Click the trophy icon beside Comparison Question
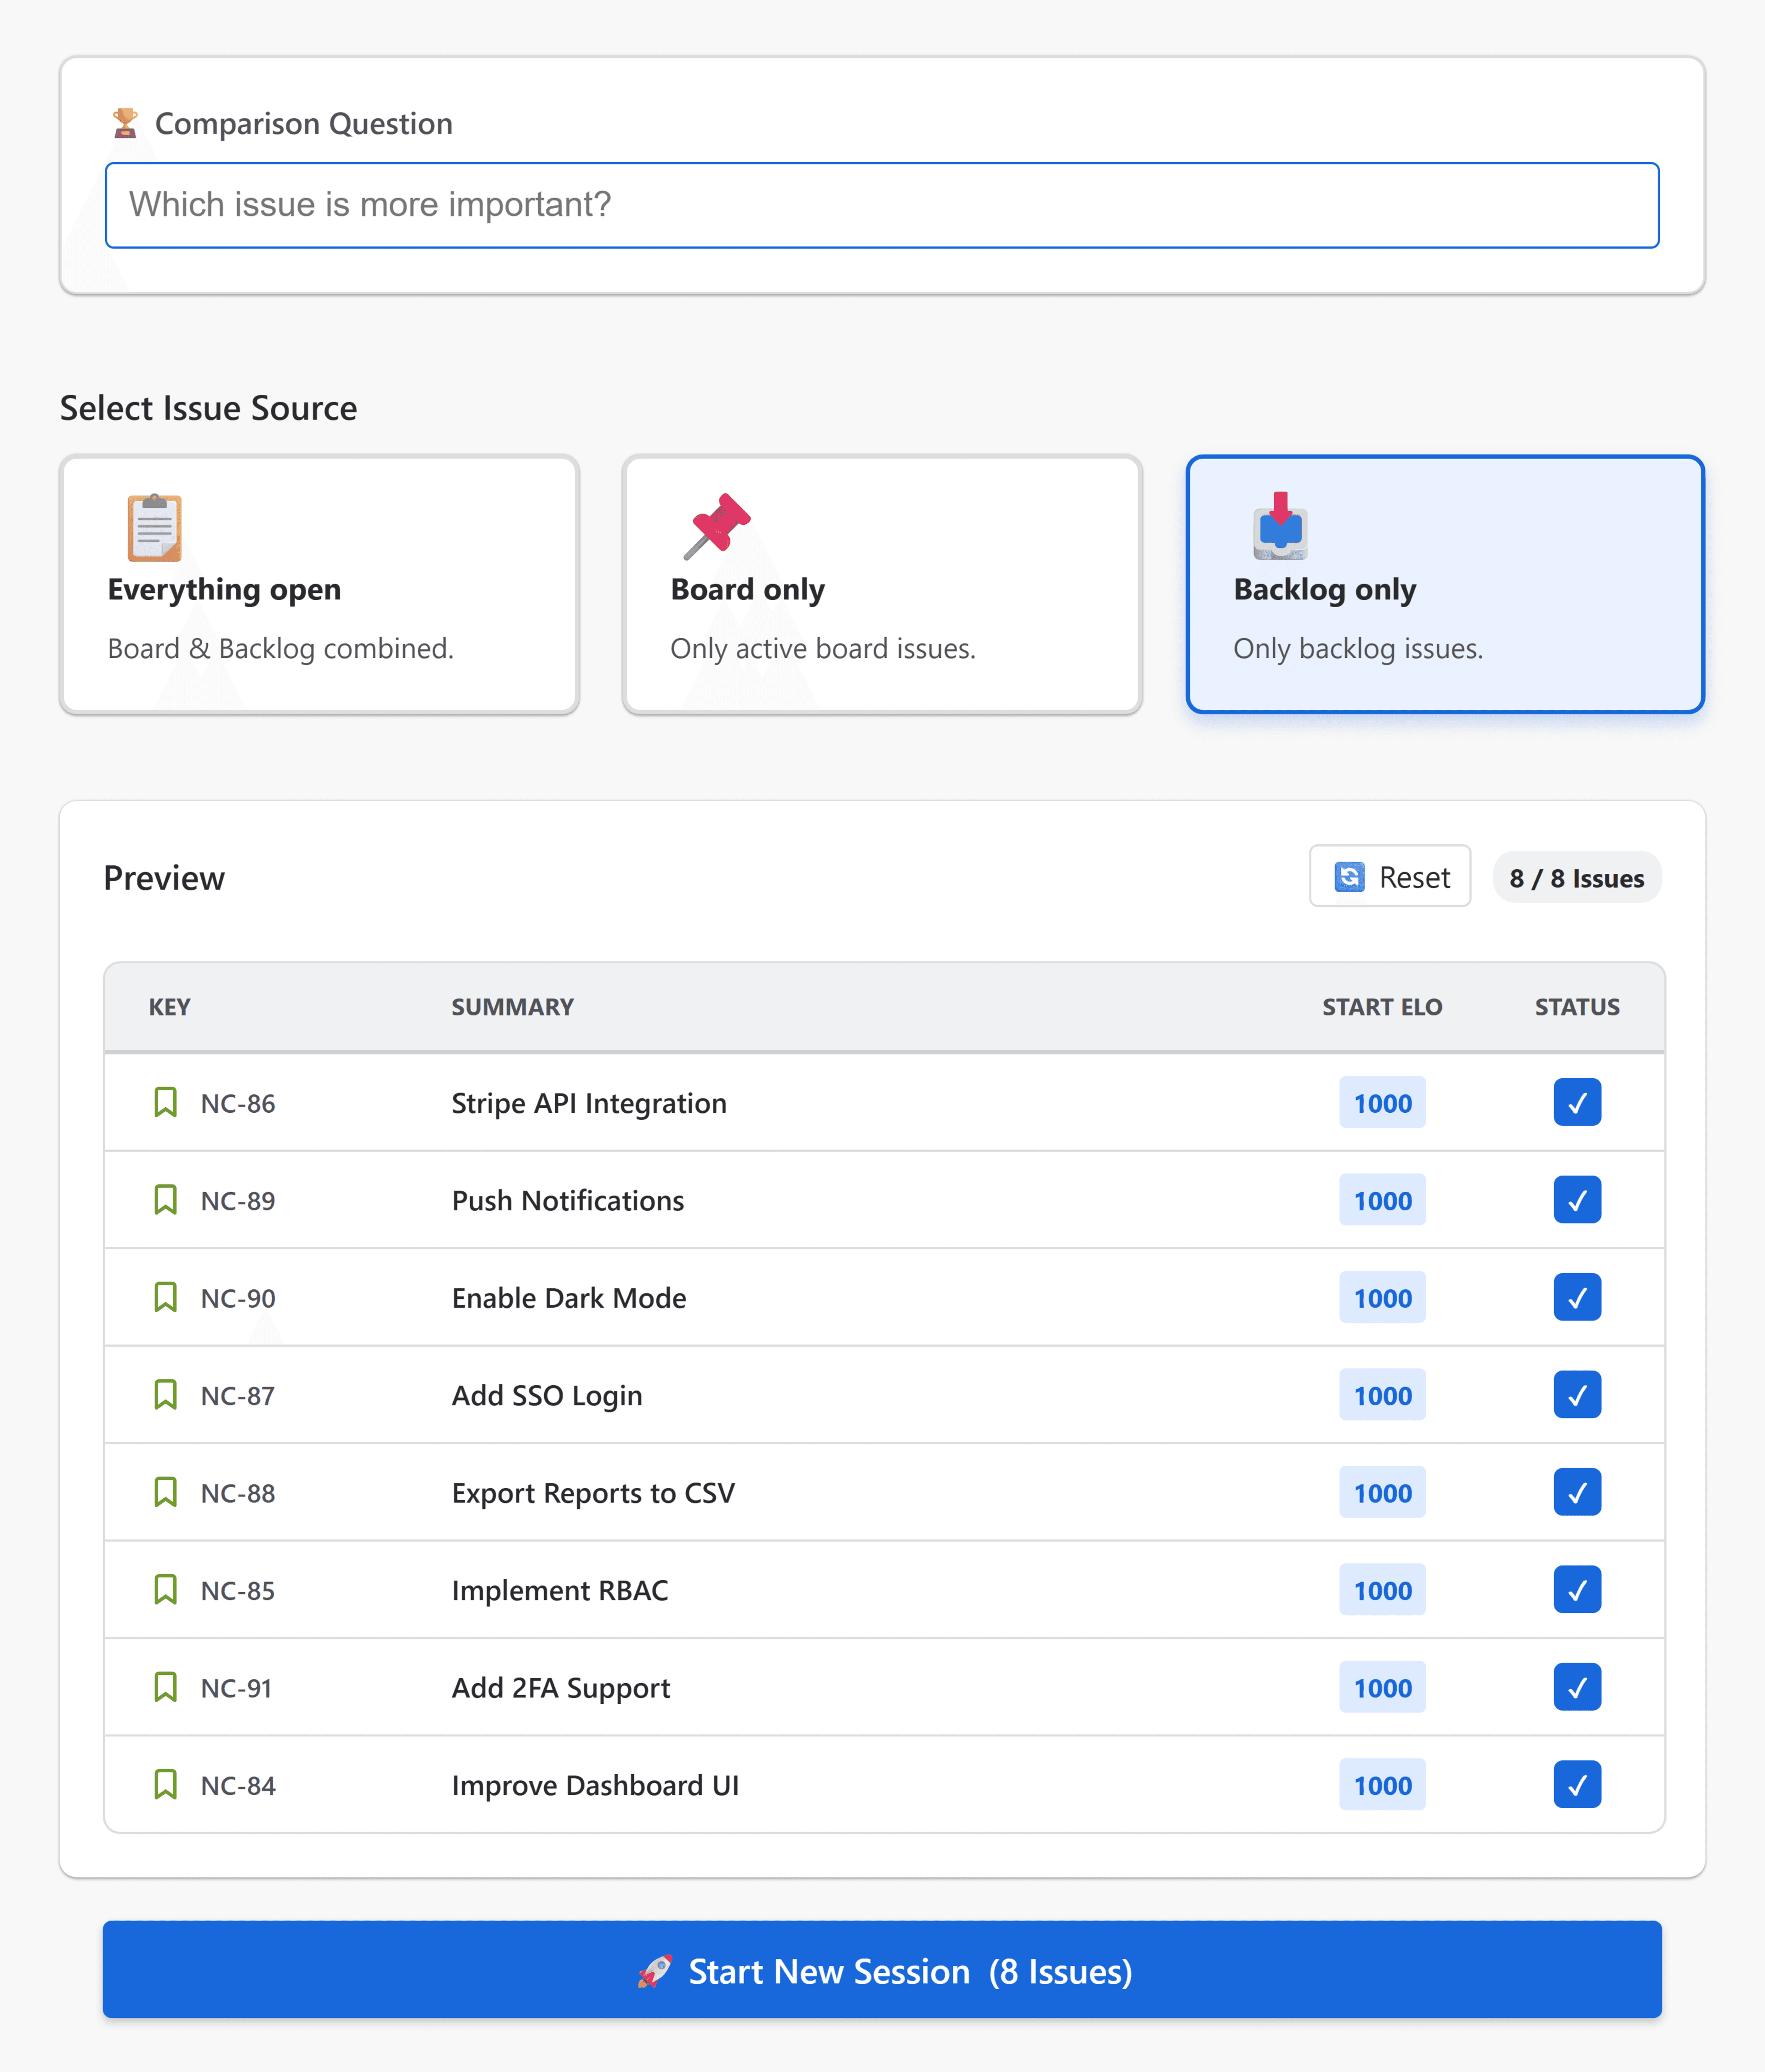This screenshot has height=2072, width=1765. (x=125, y=123)
